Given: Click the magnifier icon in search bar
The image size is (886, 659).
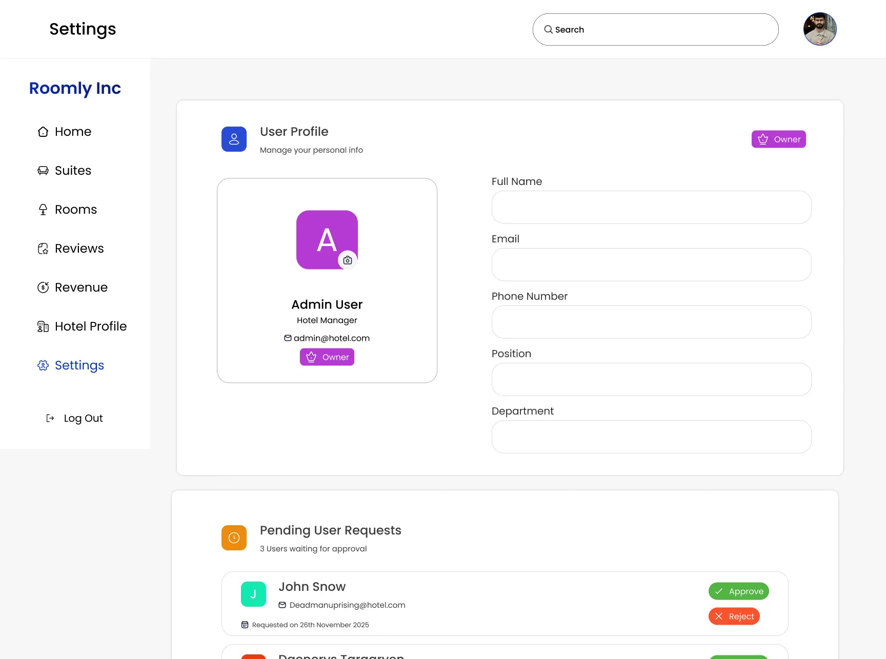Looking at the screenshot, I should click(x=548, y=30).
